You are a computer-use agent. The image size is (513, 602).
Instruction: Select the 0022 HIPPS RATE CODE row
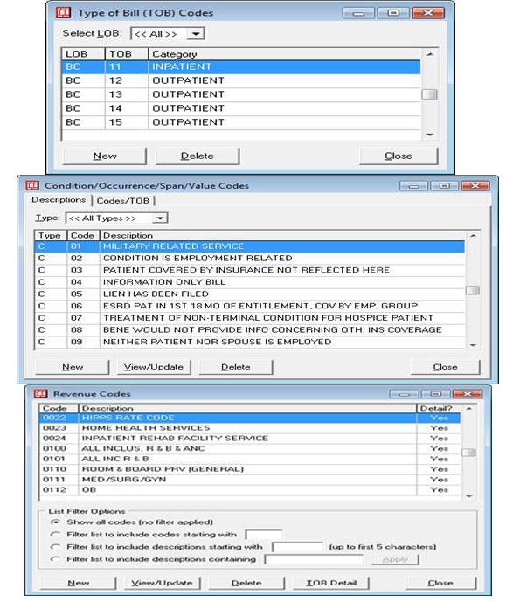[250, 418]
